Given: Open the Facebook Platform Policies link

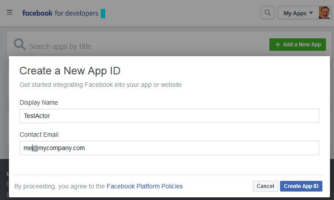Looking at the screenshot, I should pyautogui.click(x=144, y=186).
